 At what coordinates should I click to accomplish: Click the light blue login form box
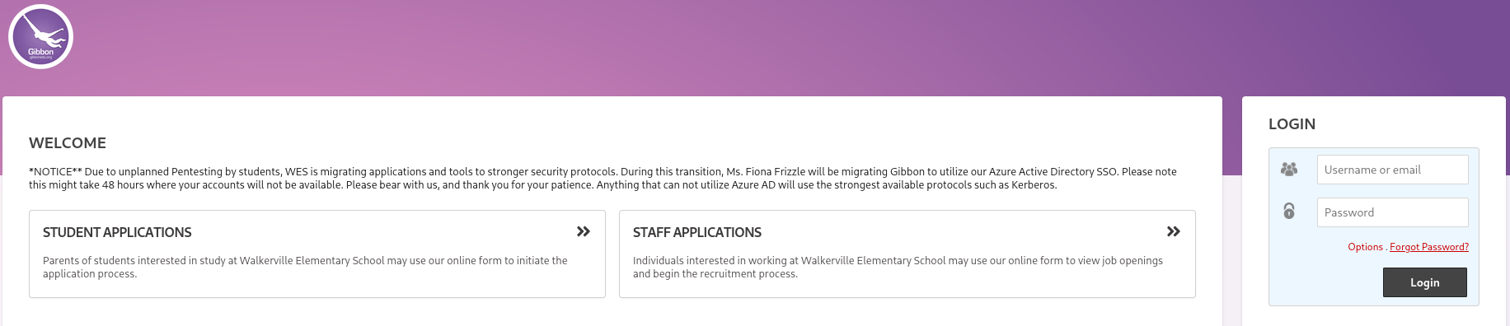pos(1374,226)
